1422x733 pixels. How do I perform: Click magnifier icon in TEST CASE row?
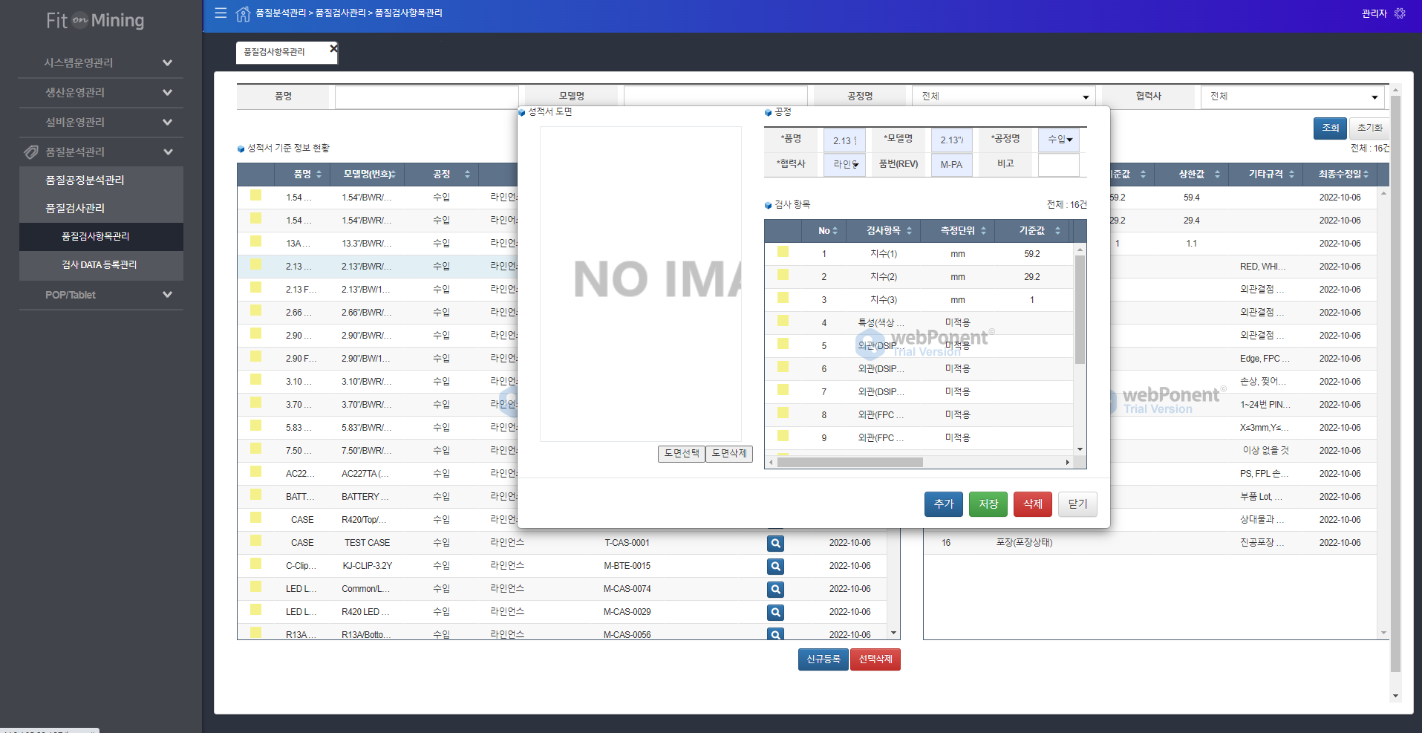click(x=775, y=544)
